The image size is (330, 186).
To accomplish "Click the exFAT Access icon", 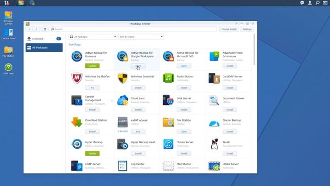I will click(123, 122).
